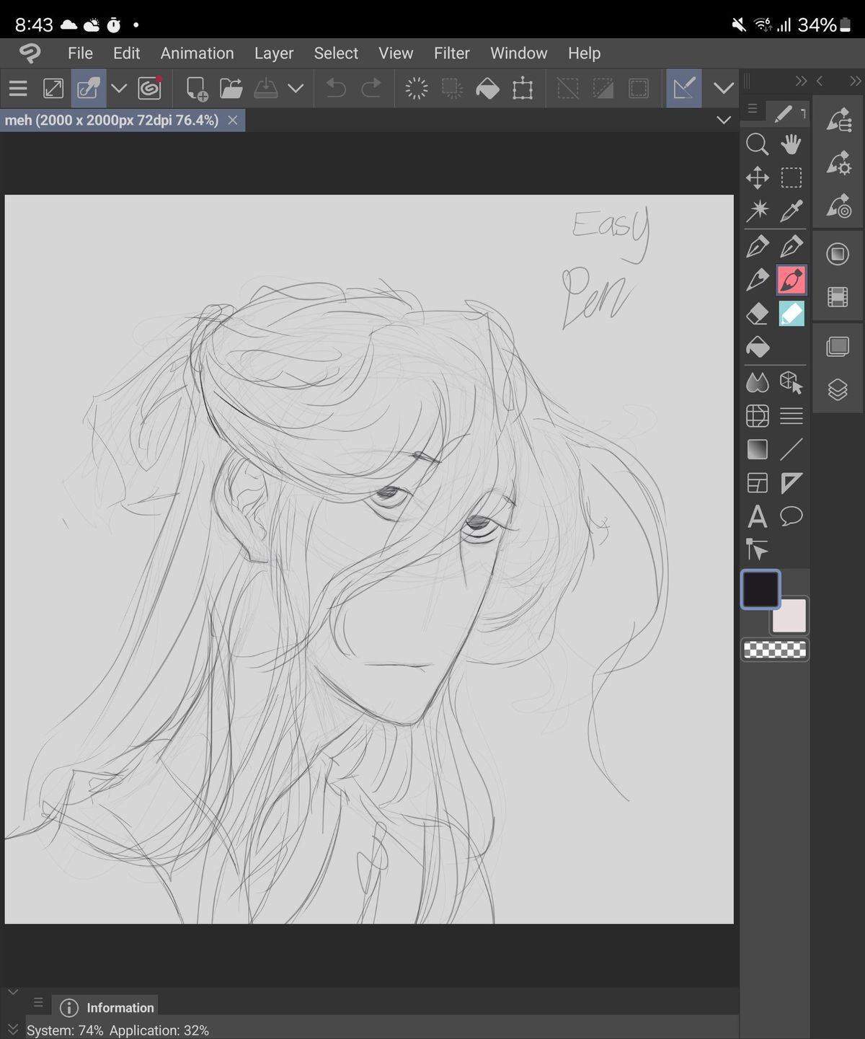
Task: Expand dropdown arrow beside Save icon
Action: point(296,89)
